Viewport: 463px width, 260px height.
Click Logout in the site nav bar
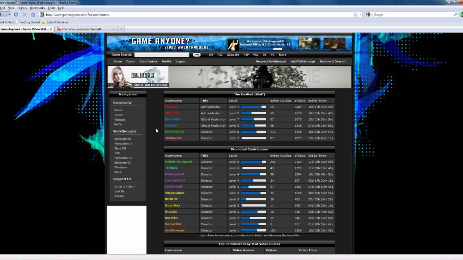[180, 61]
